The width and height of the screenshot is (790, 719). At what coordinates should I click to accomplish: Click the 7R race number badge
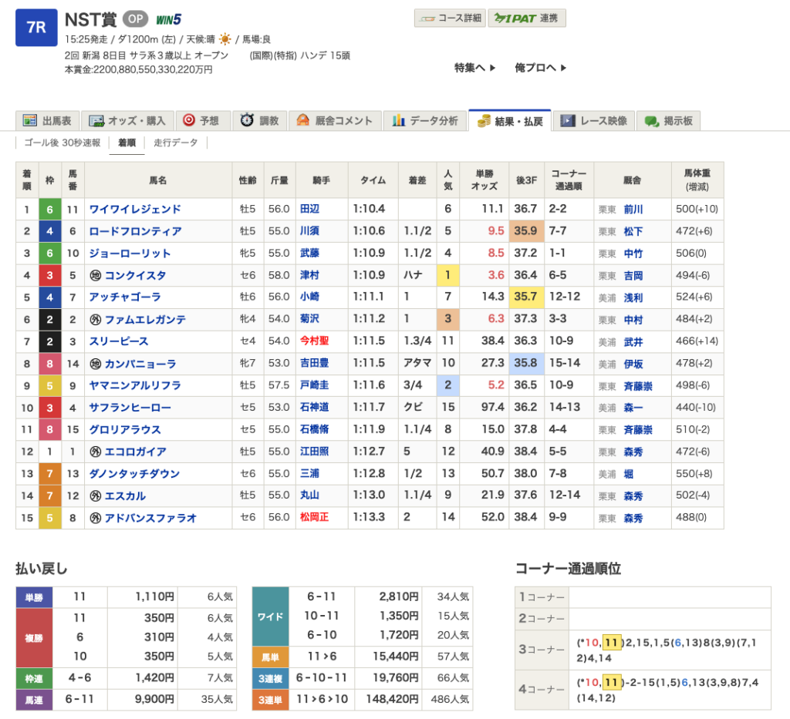(36, 27)
